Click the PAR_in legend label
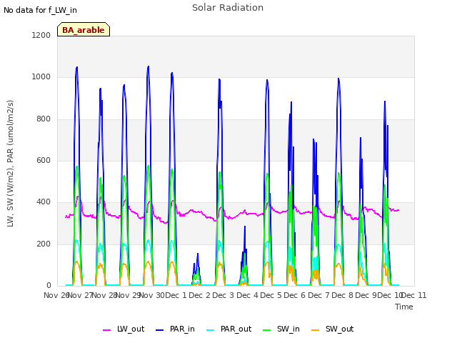Image resolution: width=457 pixels, height=343 pixels. click(182, 329)
